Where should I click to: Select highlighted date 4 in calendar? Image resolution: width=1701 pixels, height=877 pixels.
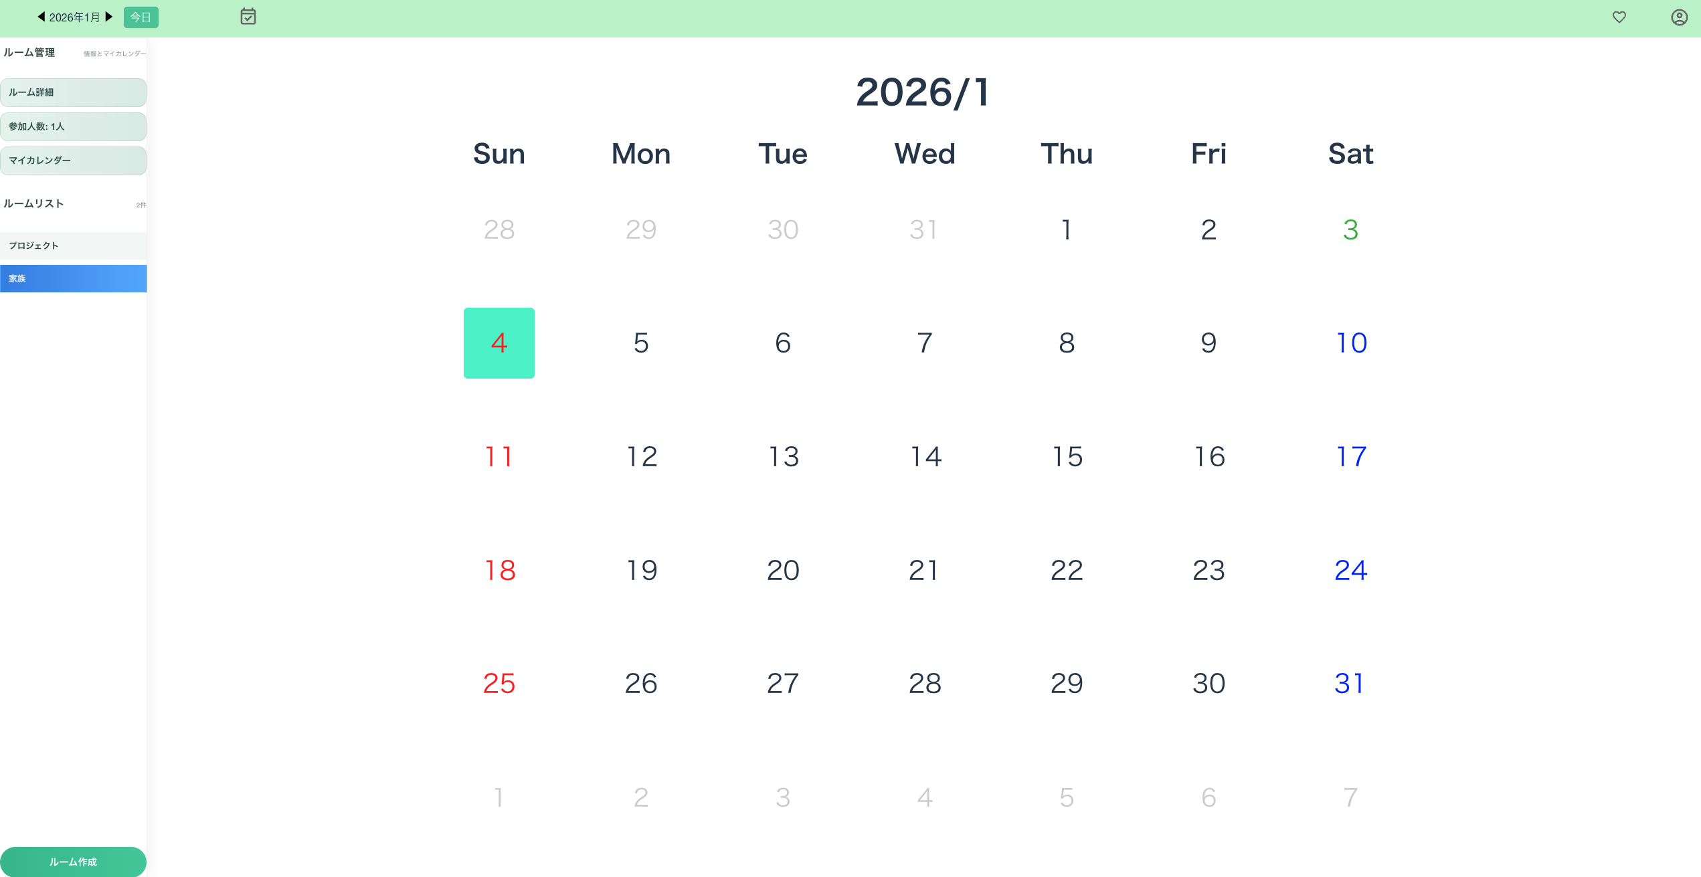499,343
